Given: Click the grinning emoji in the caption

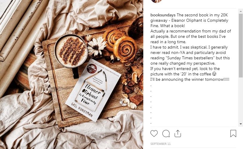Looking at the screenshot, I should 214,74.
